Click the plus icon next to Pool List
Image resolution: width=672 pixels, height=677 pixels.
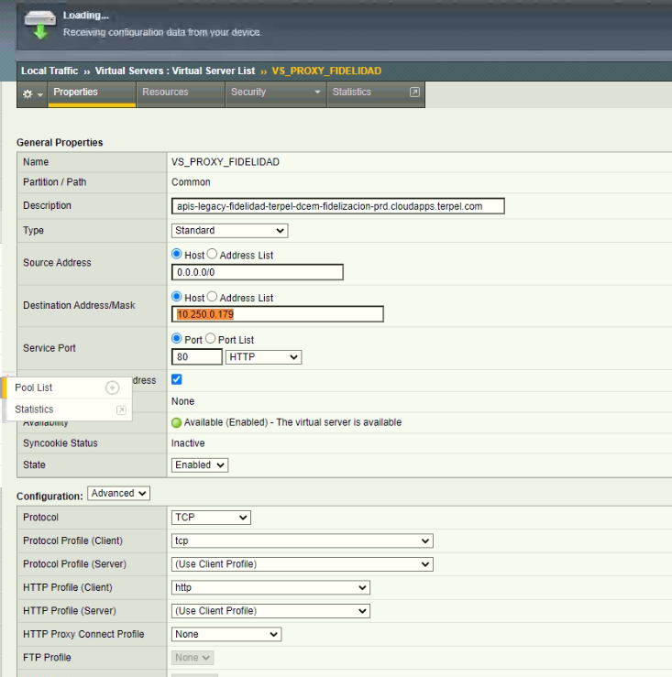[112, 388]
